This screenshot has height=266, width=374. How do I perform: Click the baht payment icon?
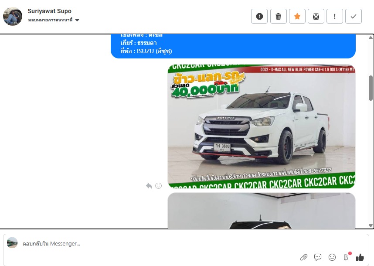346,257
